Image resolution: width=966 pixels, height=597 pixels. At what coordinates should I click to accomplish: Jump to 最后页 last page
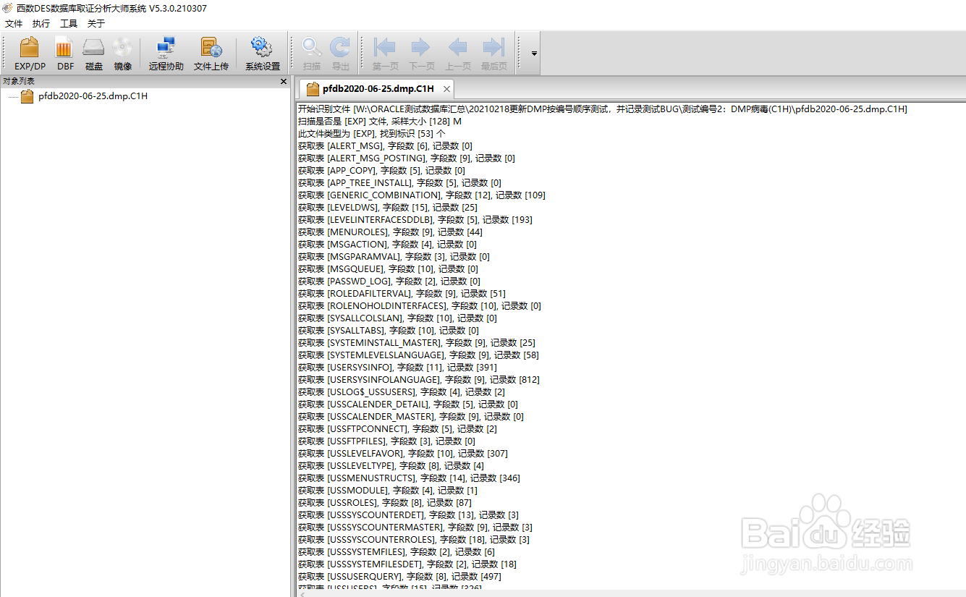pos(493,54)
